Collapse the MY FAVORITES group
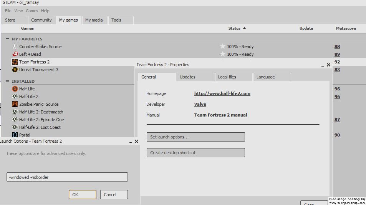The image size is (366, 205). pos(8,39)
